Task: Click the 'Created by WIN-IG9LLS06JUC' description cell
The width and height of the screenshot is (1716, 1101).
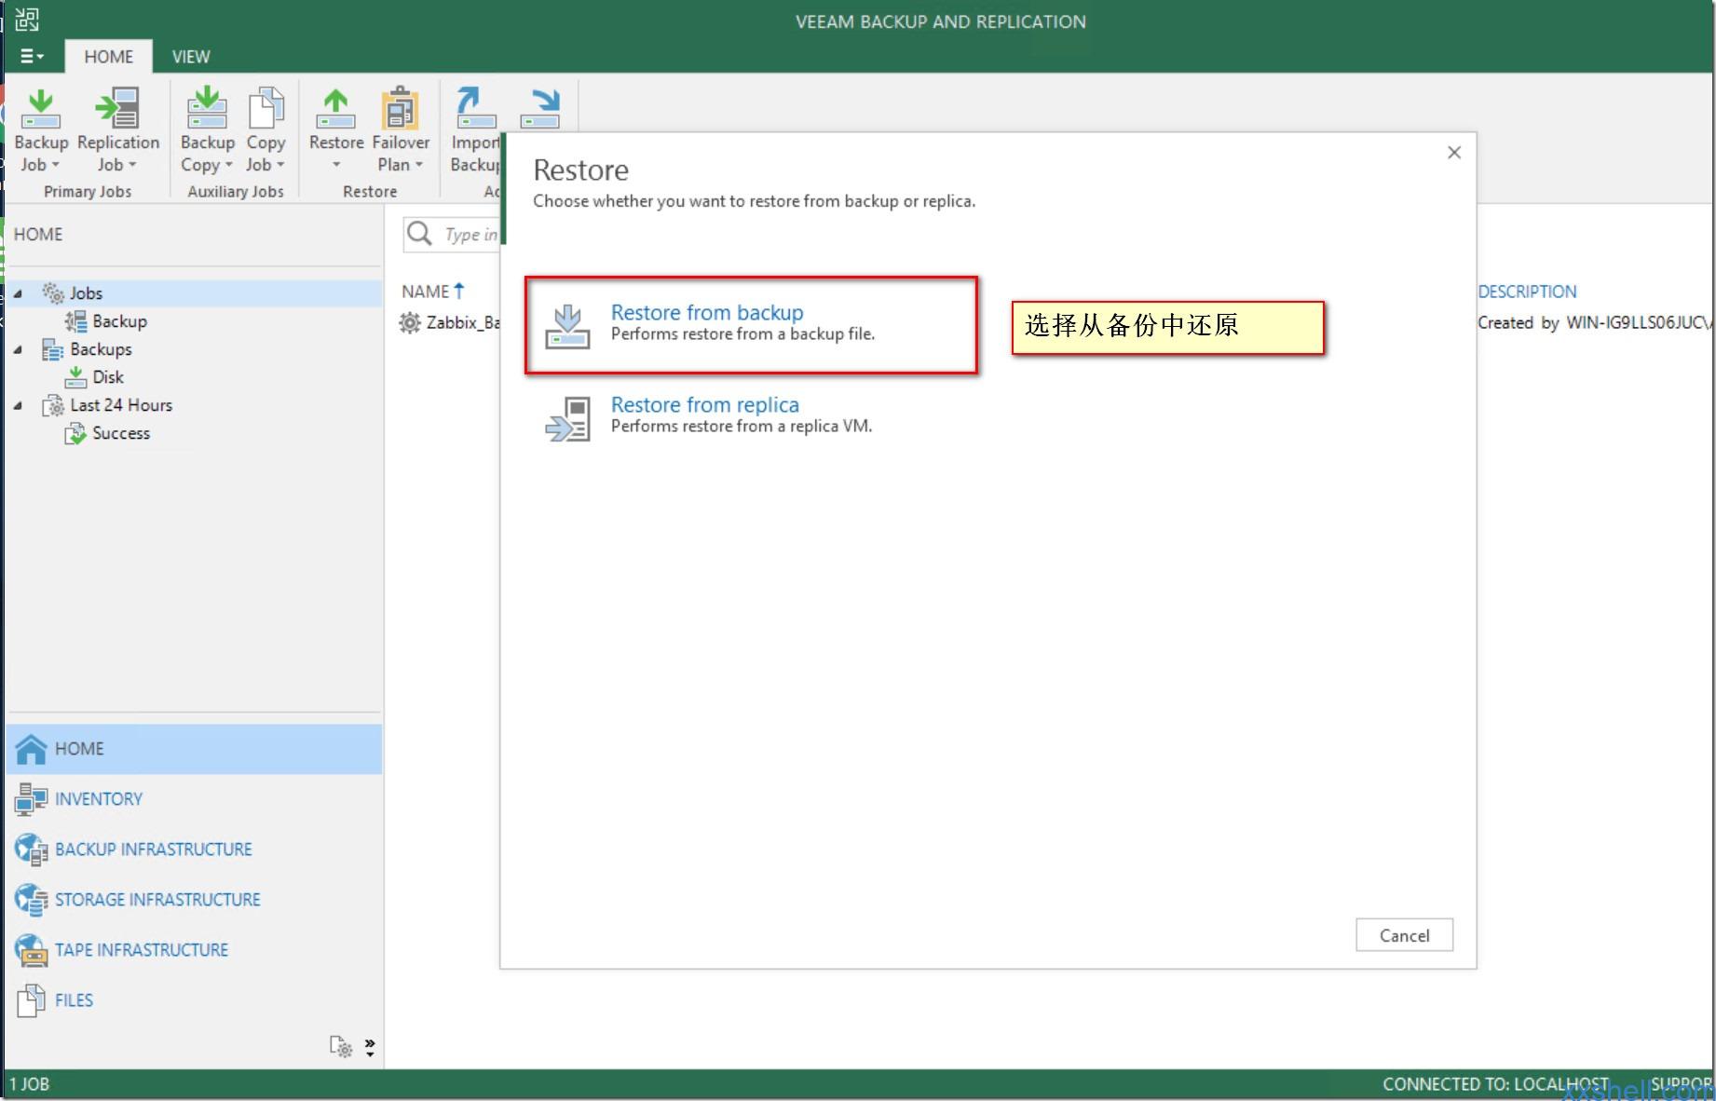Action: point(1595,322)
